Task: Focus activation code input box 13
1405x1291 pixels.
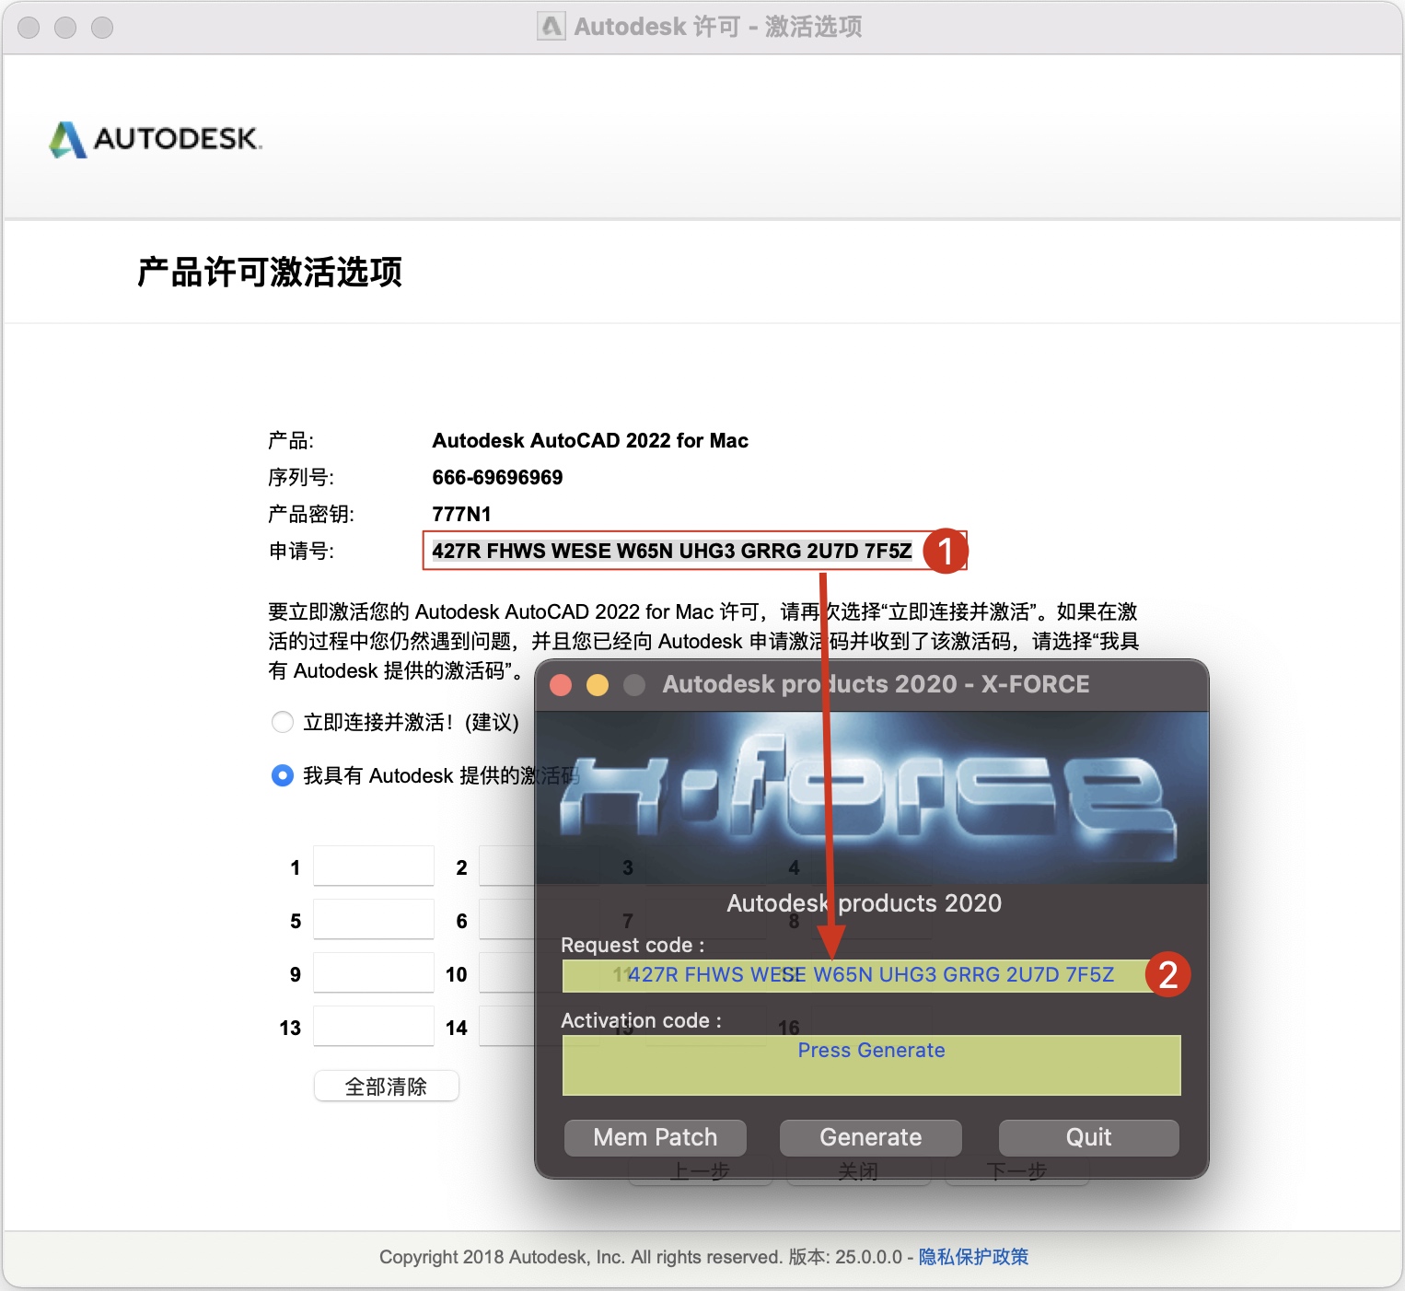Action: click(373, 1027)
